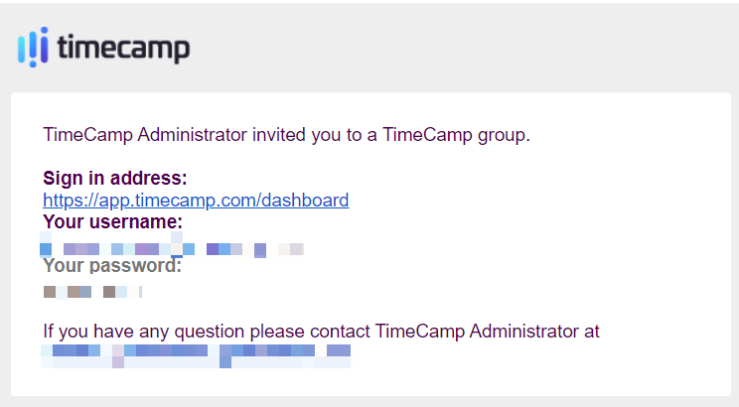Click the "Your password:" label
Screen dimensions: 739x407
tap(112, 266)
